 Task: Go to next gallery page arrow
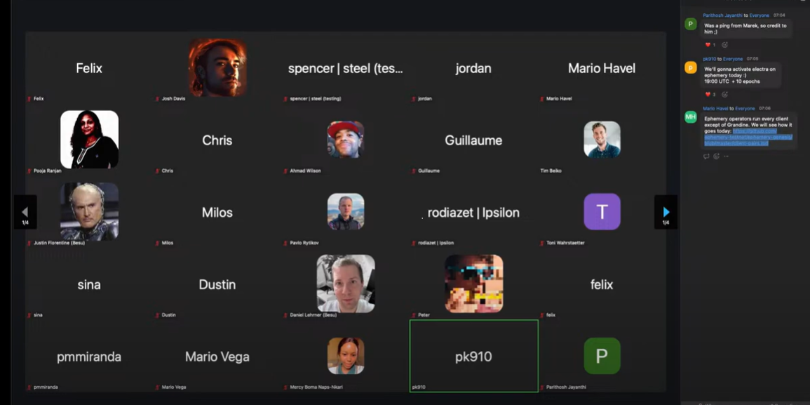666,212
